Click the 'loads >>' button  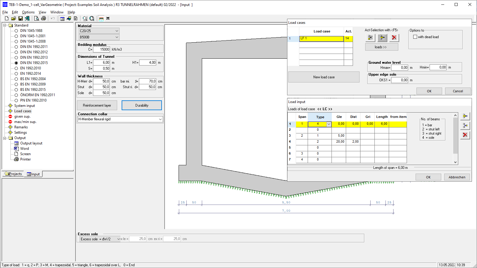(x=381, y=47)
